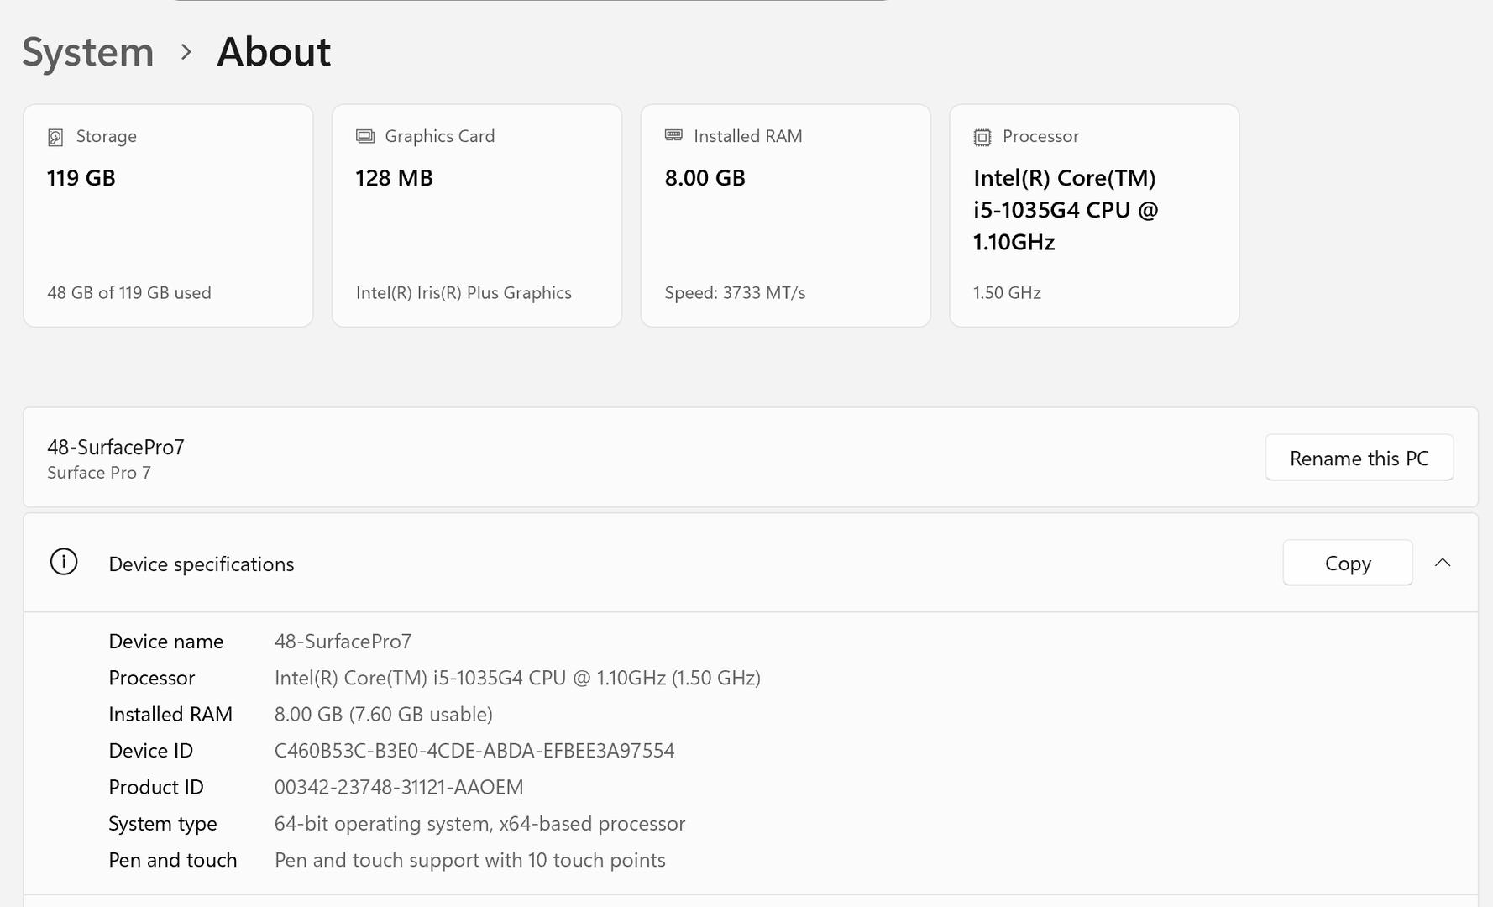Click the Storage drive icon

pyautogui.click(x=55, y=137)
